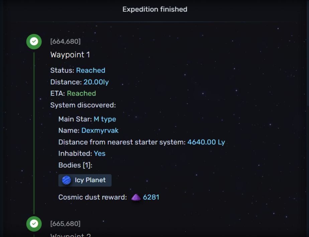Click the blue striped Icy Planet icon
309x237 pixels.
coord(67,180)
